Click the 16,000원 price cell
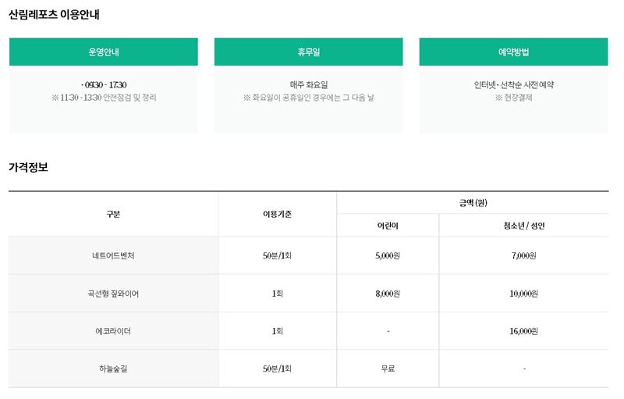This screenshot has height=399, width=624. [x=523, y=331]
